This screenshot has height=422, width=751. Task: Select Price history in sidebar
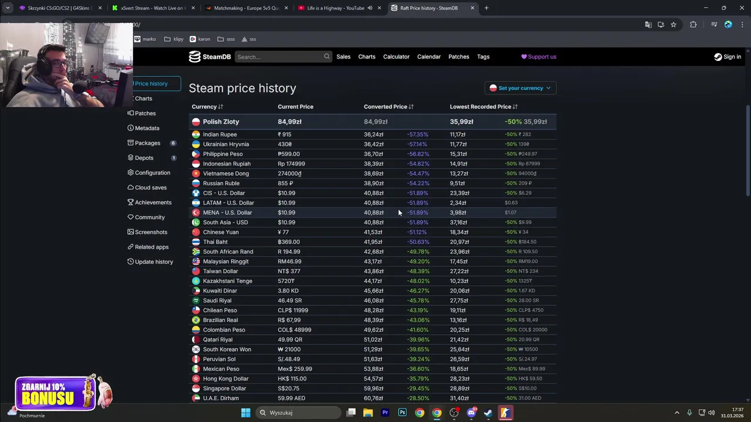[x=155, y=83]
